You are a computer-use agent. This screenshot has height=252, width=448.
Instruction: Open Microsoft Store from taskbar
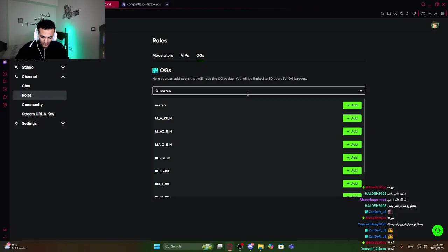coord(281,246)
